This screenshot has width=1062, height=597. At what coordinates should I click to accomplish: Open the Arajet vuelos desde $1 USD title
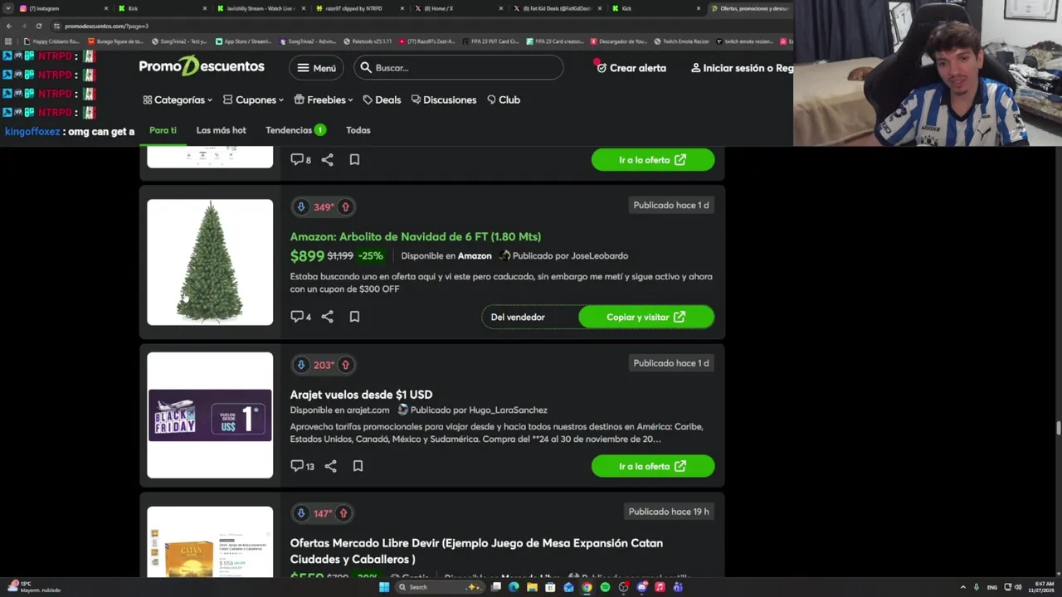pyautogui.click(x=361, y=395)
